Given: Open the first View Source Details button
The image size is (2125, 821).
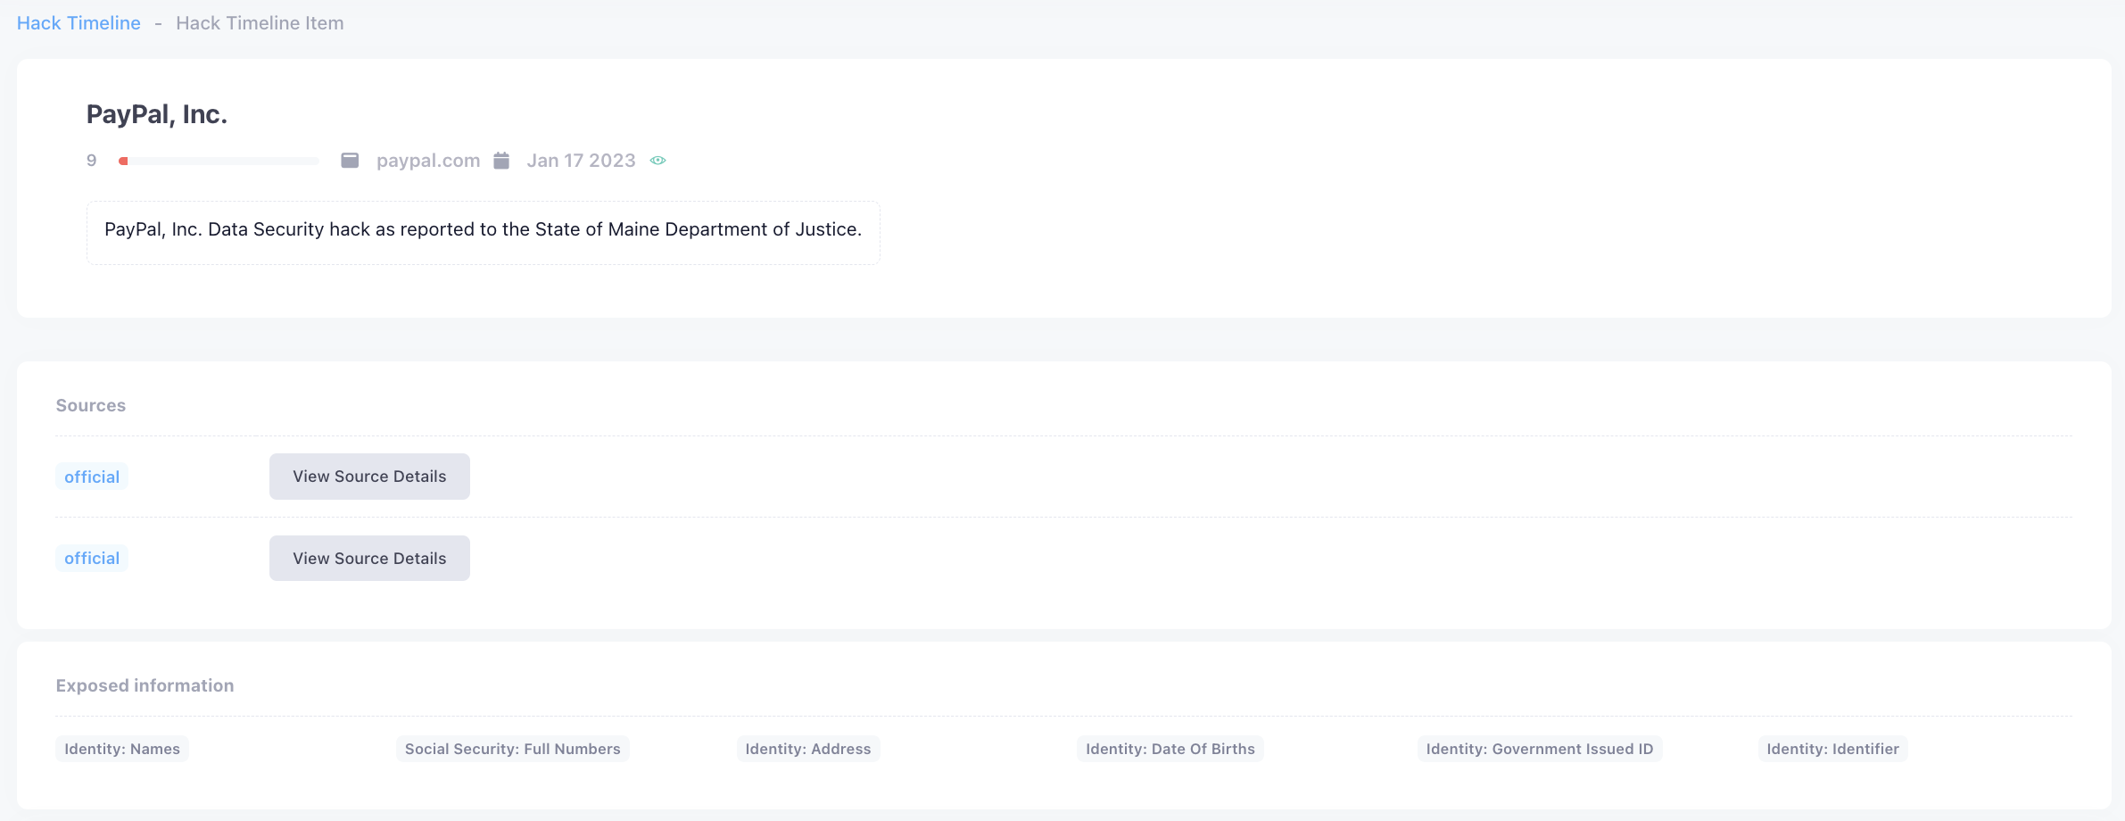Looking at the screenshot, I should tap(369, 477).
